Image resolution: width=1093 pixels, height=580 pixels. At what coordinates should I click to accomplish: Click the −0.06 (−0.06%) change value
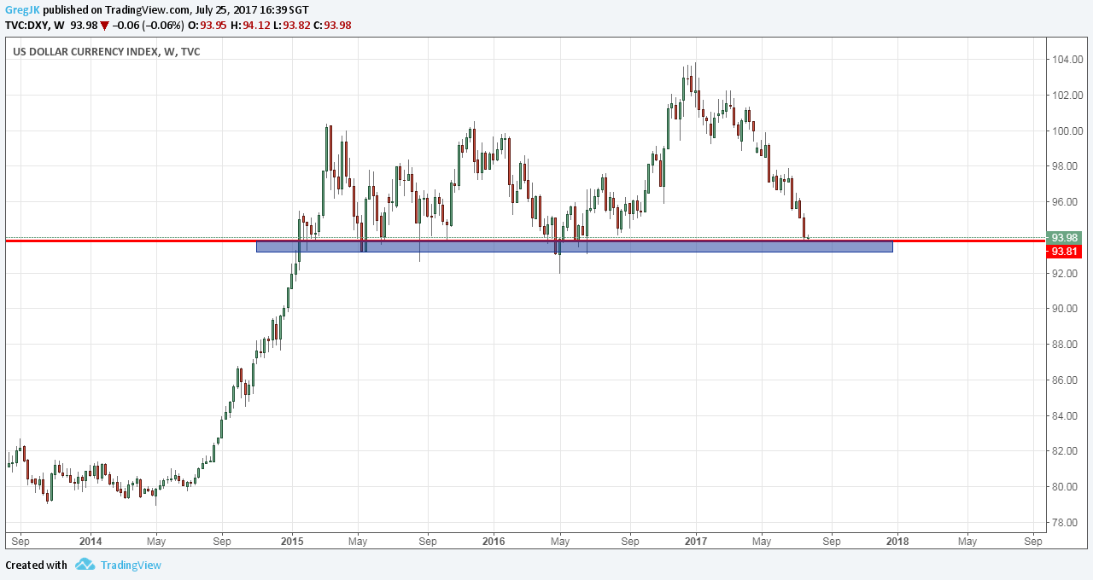pyautogui.click(x=149, y=26)
